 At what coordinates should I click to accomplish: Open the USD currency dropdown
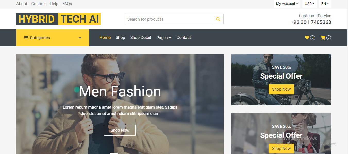tap(310, 4)
